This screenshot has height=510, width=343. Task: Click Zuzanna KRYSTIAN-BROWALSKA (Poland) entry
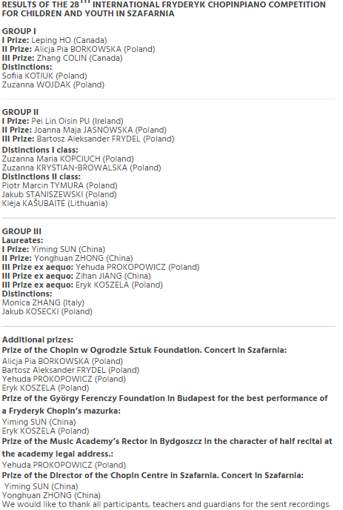pos(81,168)
